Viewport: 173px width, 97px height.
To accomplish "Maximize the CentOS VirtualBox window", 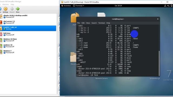I will click(167, 2).
